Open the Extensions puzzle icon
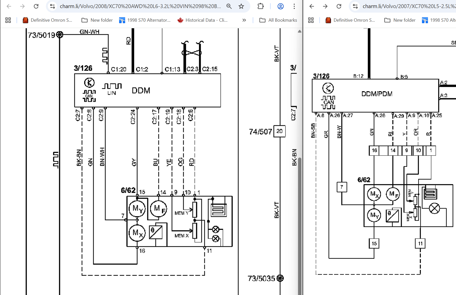This screenshot has width=456, height=295. pyautogui.click(x=260, y=6)
